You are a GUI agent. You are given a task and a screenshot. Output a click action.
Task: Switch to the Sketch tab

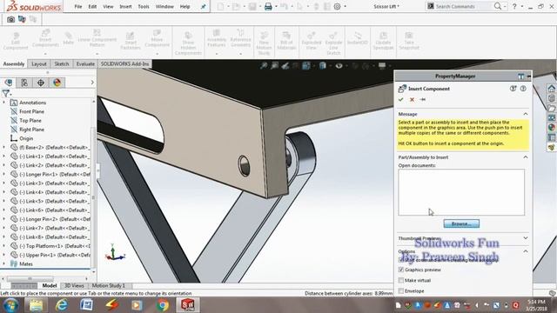pyautogui.click(x=62, y=63)
